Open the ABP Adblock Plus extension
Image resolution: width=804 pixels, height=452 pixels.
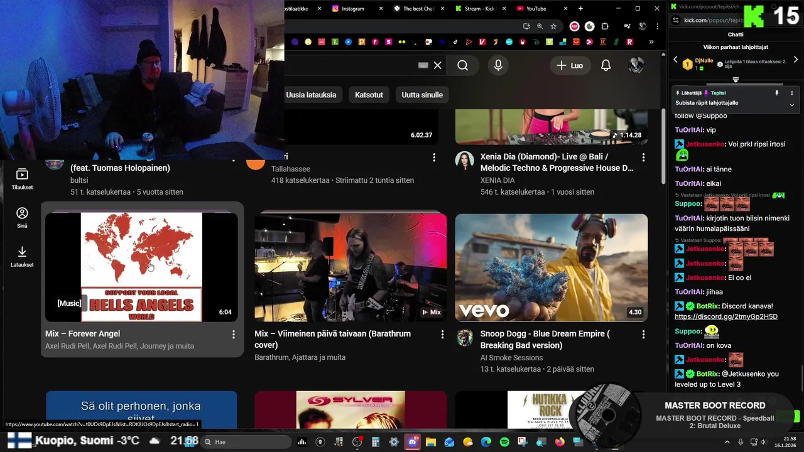pyautogui.click(x=574, y=26)
